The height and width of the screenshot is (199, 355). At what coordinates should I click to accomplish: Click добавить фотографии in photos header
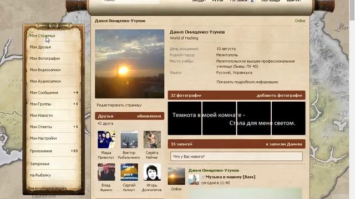(x=280, y=96)
